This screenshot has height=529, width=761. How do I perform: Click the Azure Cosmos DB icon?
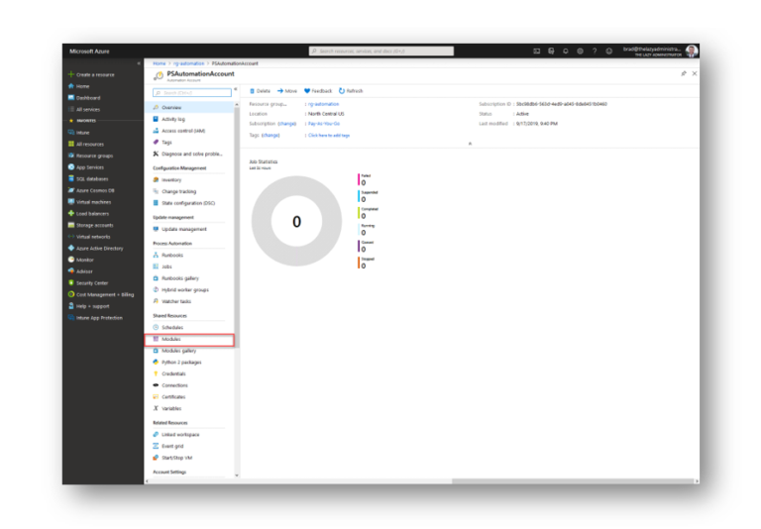point(71,190)
